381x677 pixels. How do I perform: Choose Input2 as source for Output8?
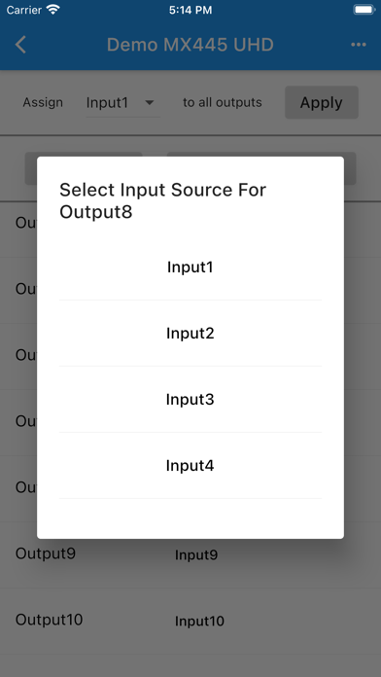(190, 334)
